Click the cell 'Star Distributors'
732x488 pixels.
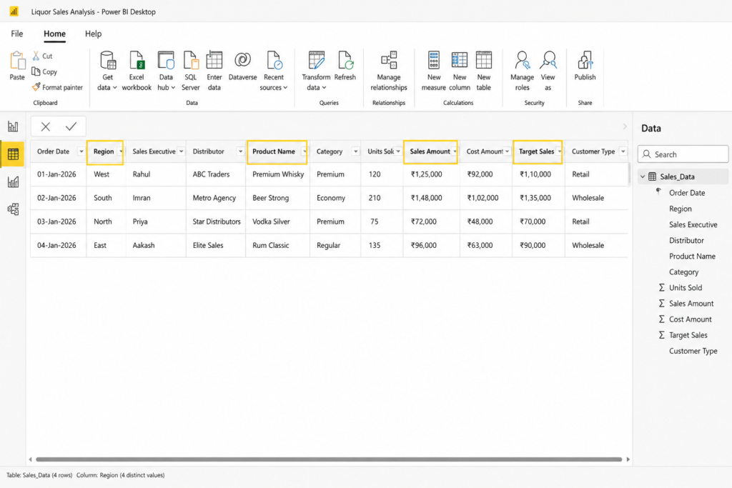pyautogui.click(x=215, y=221)
